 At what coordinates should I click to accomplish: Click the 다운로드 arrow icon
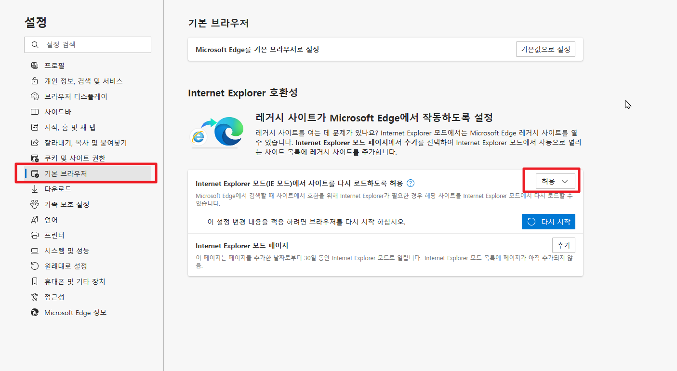34,189
